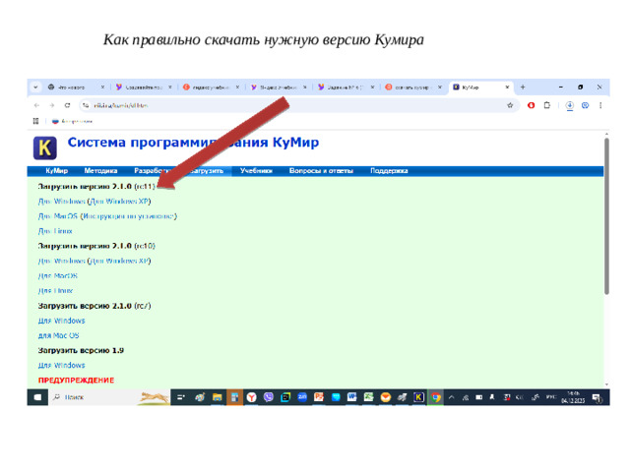The image size is (630, 472).
Task: Open Word from the taskbar
Action: 352,397
